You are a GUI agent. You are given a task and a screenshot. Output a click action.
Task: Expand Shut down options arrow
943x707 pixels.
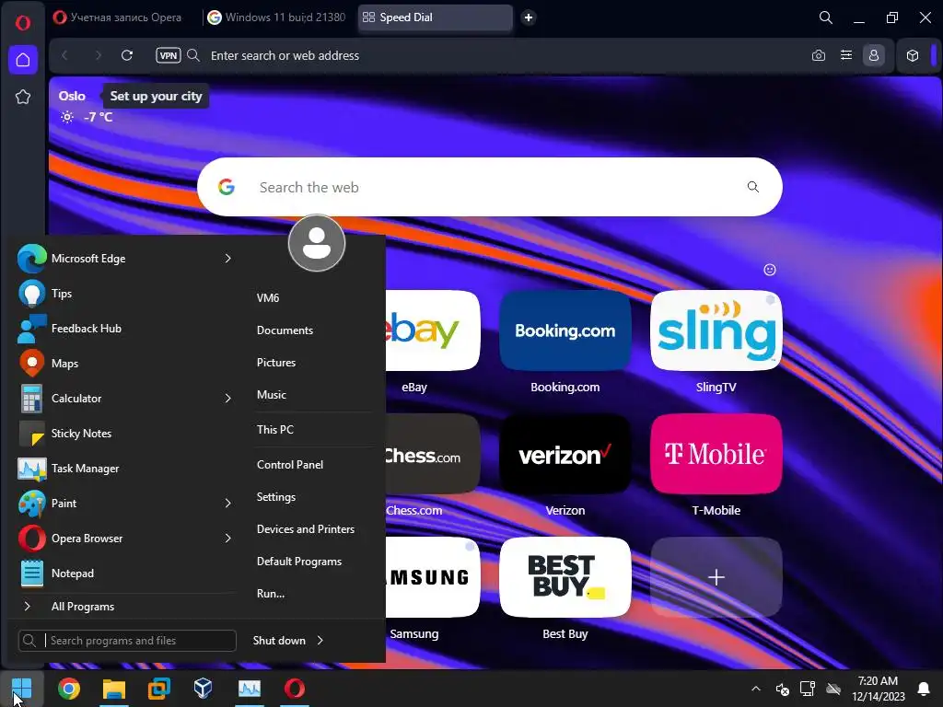tap(320, 641)
